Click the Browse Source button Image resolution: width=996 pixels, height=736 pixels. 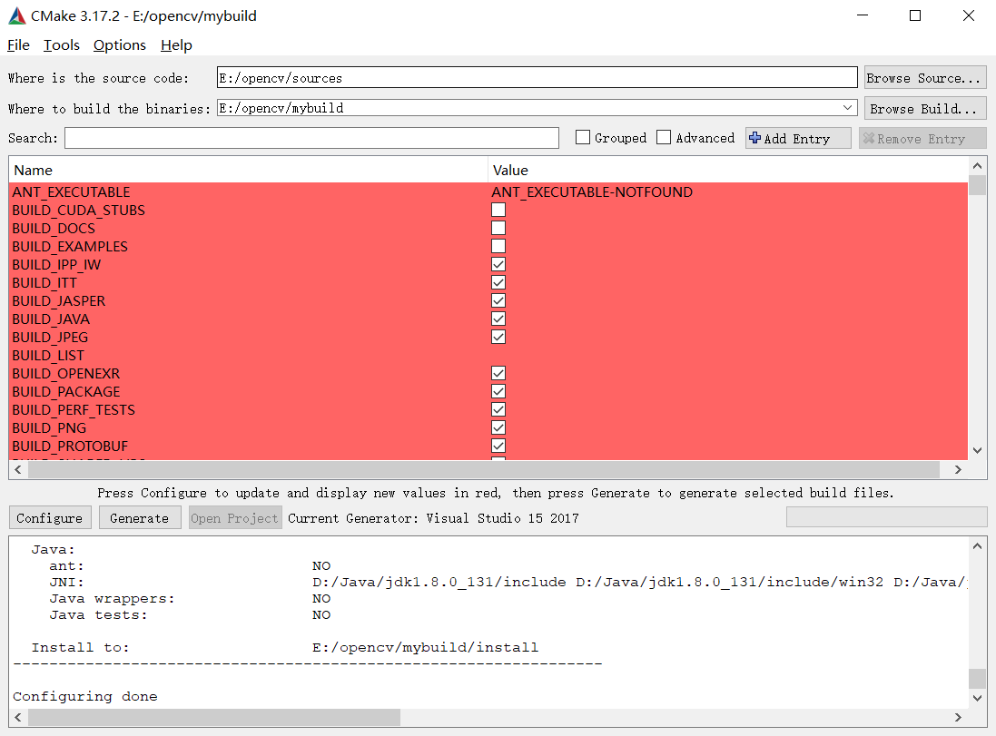[925, 78]
